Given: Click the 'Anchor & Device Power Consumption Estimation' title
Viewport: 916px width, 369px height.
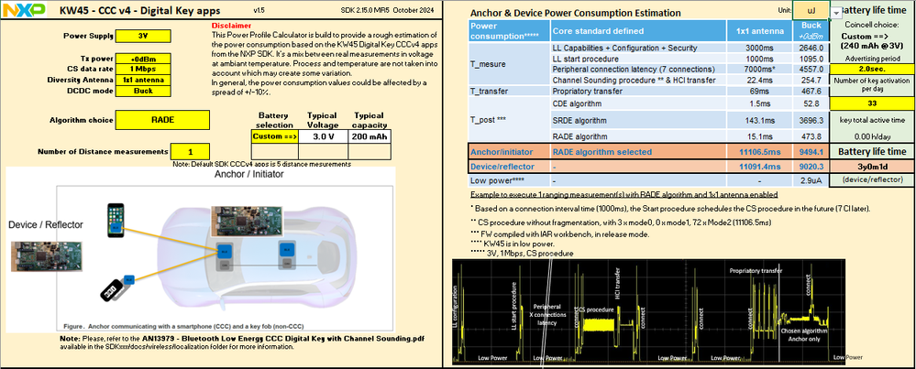Looking at the screenshot, I should [576, 13].
